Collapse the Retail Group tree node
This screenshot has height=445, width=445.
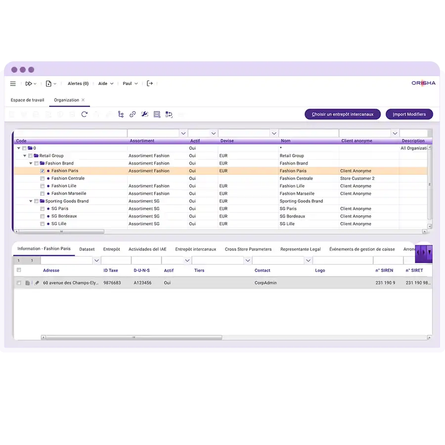24,155
